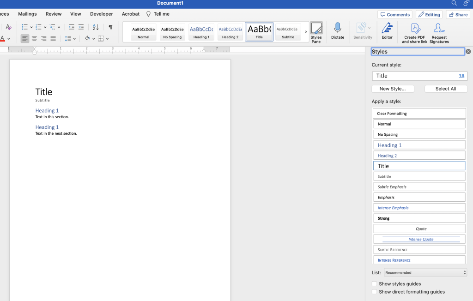The width and height of the screenshot is (473, 301).
Task: Decrease the paragraph indent
Action: coord(72,27)
